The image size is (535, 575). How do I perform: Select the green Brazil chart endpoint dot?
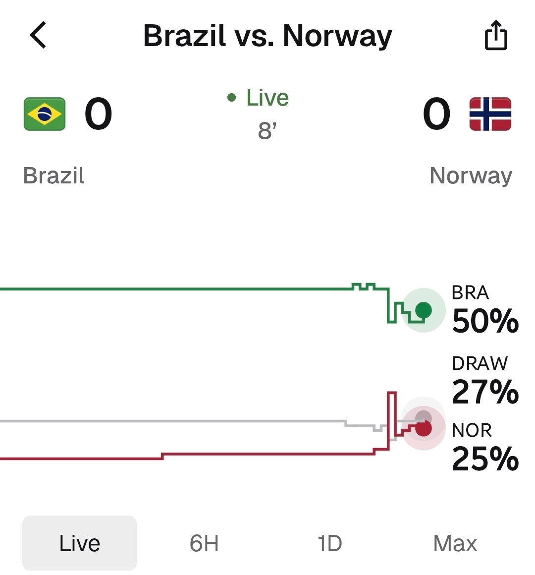coord(424,310)
